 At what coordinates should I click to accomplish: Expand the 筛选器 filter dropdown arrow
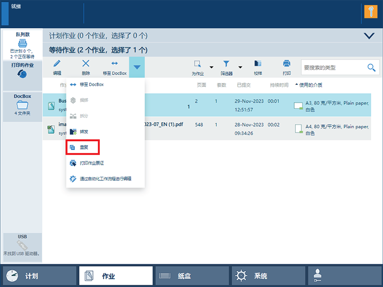tap(240, 67)
